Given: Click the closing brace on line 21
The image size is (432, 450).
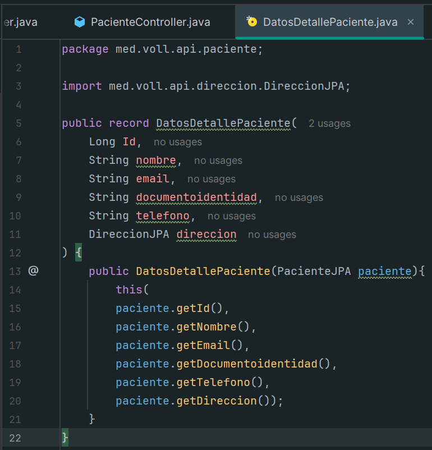Looking at the screenshot, I should tap(92, 419).
